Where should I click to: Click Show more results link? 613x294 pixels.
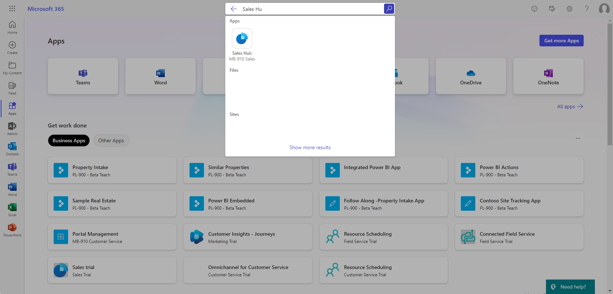tap(310, 147)
